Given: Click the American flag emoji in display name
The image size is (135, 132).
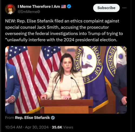Looking at the screenshot, I should (x=63, y=7).
